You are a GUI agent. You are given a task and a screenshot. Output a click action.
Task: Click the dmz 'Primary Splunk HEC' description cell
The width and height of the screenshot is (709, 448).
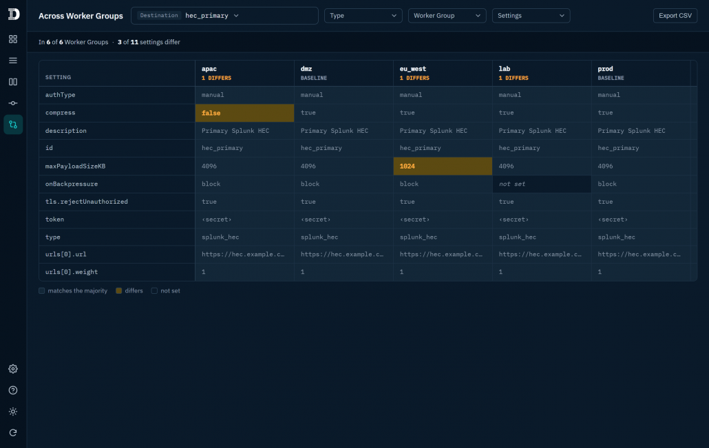[343, 131]
